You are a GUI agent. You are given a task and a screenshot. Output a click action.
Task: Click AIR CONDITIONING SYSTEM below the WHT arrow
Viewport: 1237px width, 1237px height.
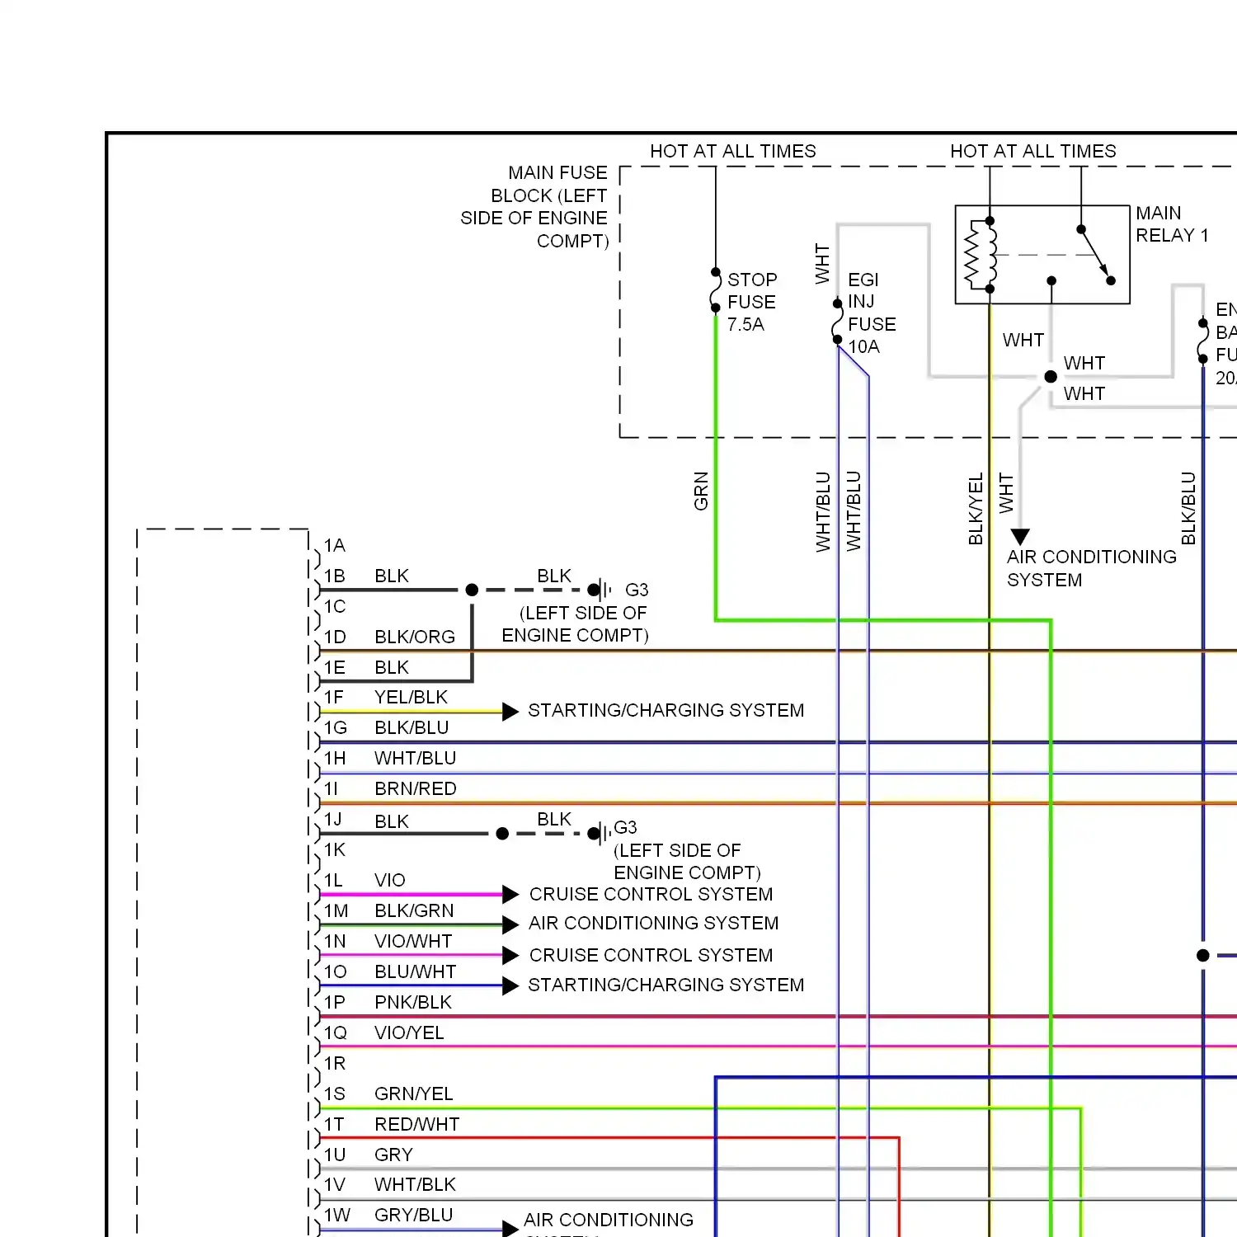pos(1091,568)
